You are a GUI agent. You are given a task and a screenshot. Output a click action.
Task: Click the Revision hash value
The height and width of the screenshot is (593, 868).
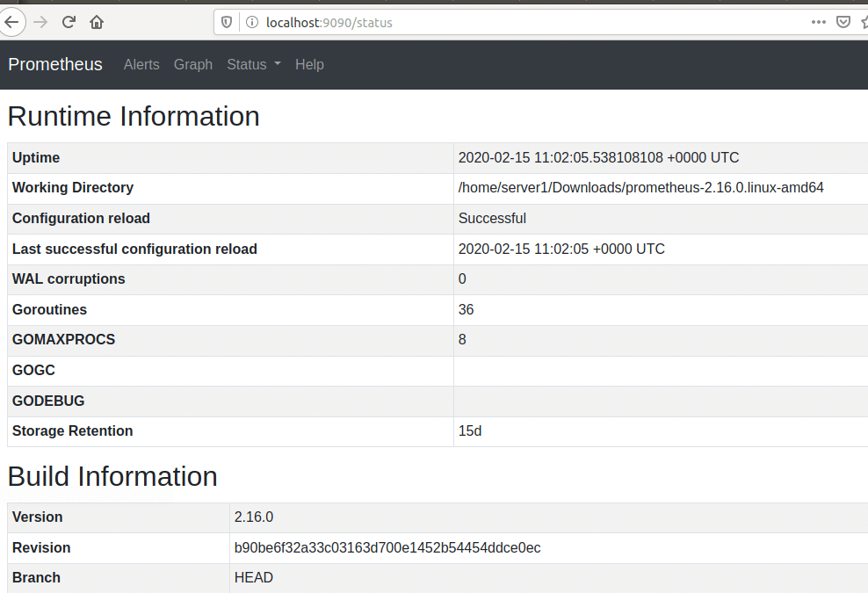click(387, 547)
